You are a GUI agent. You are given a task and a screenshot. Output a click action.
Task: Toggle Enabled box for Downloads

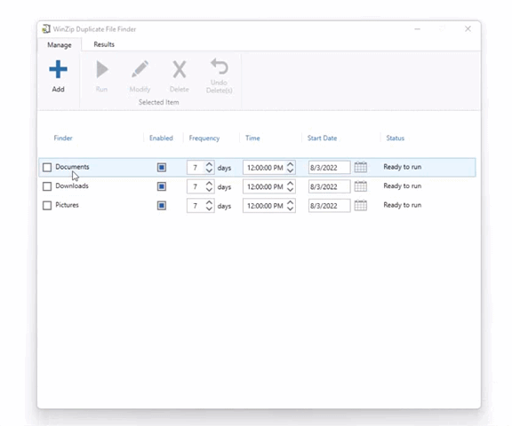coord(162,186)
